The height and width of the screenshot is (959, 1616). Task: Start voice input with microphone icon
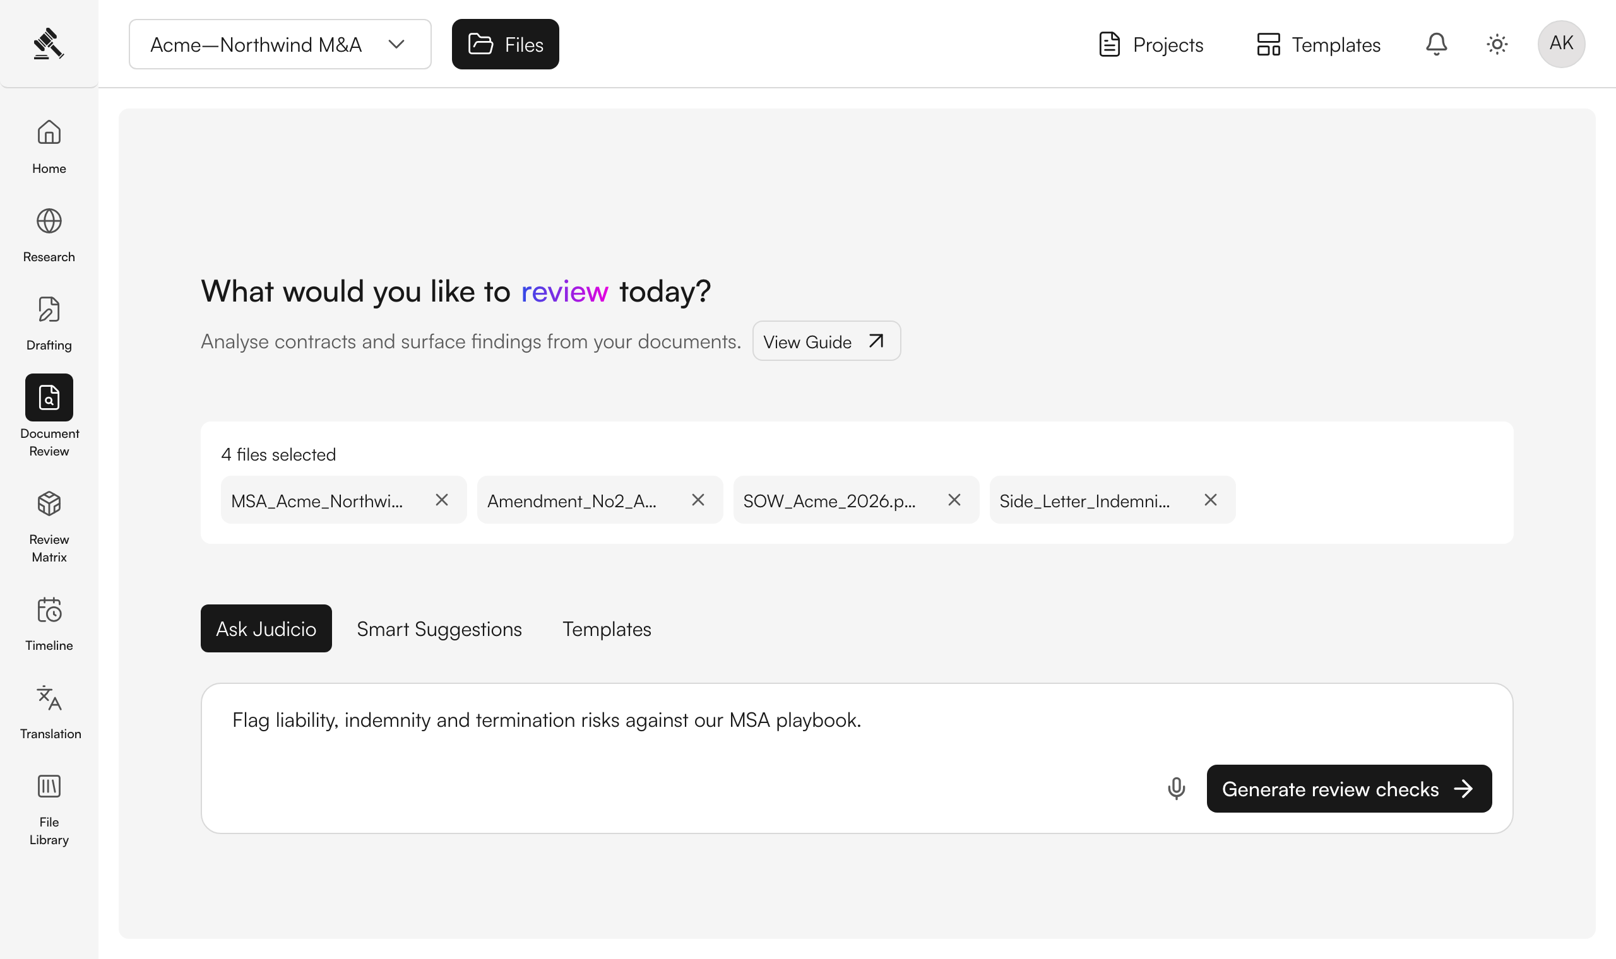tap(1177, 789)
